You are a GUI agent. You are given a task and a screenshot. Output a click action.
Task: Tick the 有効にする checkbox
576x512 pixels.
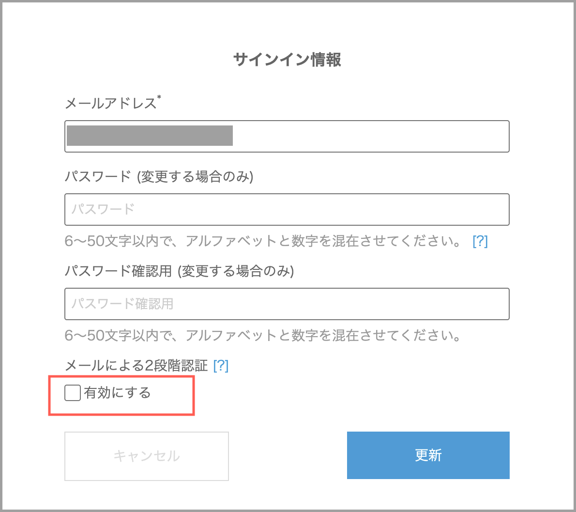tap(73, 392)
